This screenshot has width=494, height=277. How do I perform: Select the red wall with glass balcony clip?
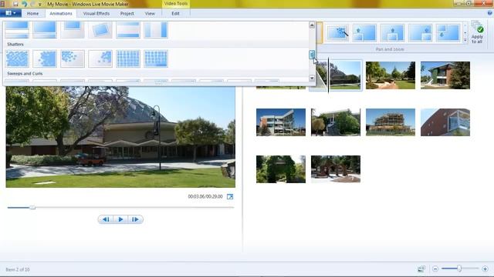445,122
